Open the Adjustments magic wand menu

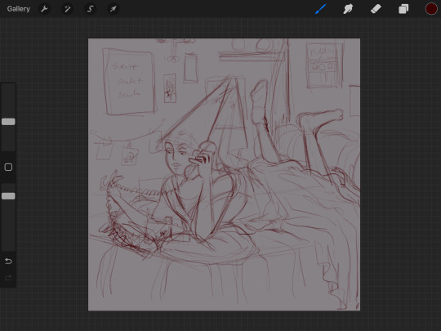click(x=68, y=9)
